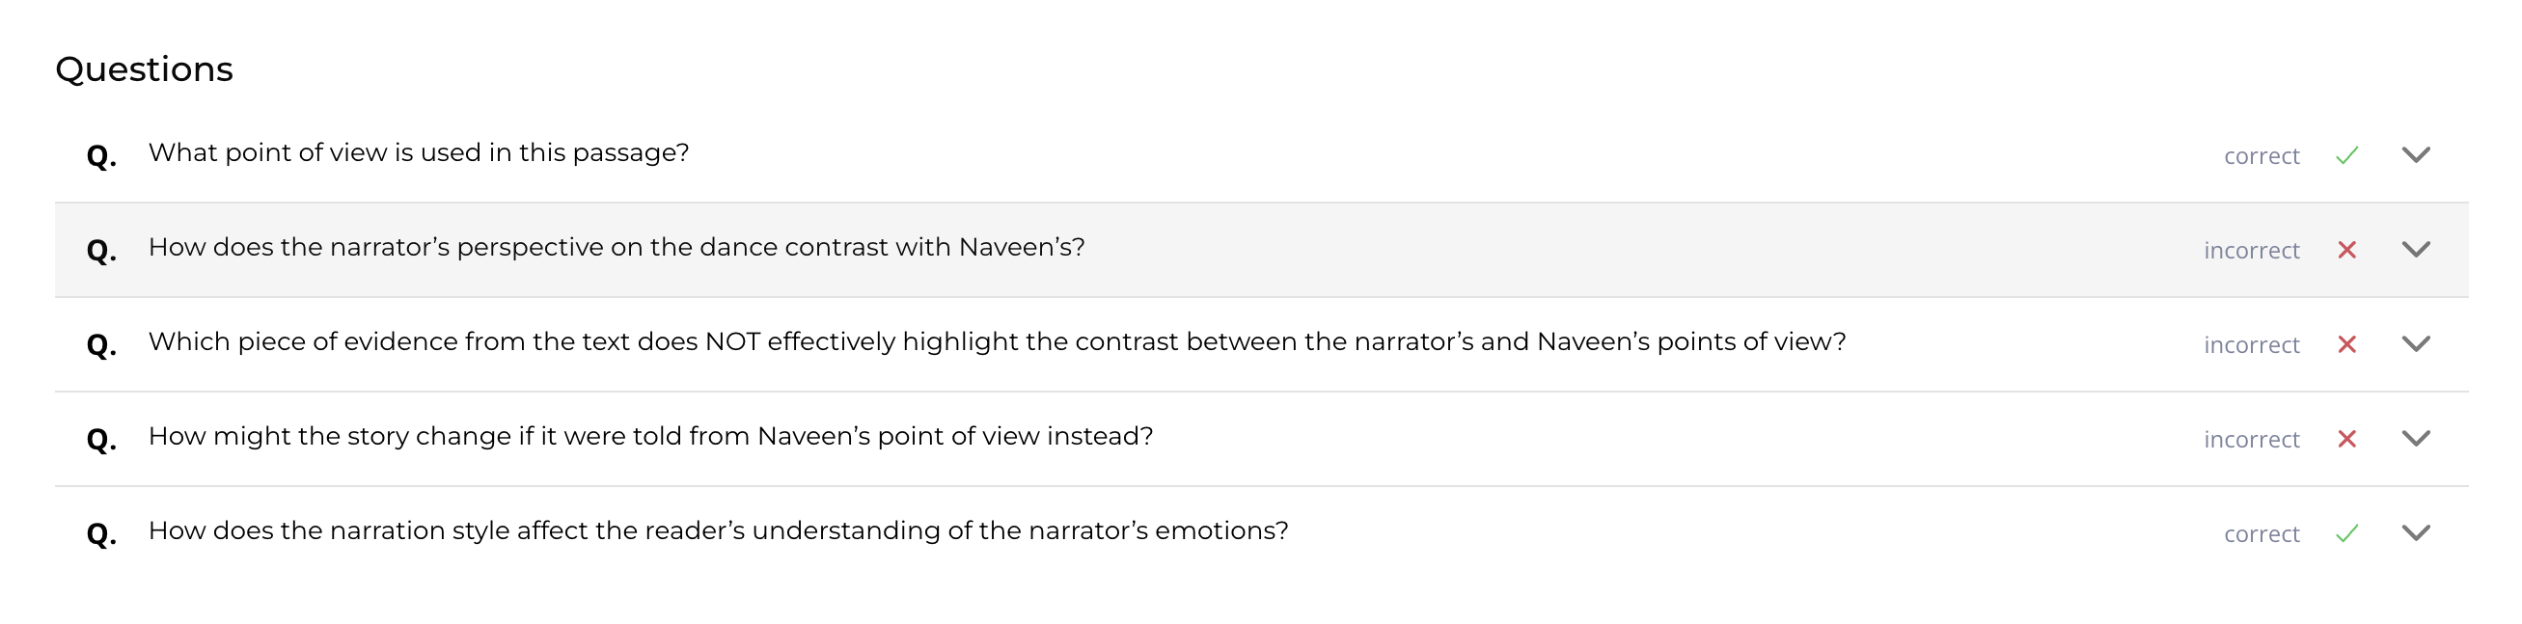Expand the 'How might the story change' chevron

click(2415, 439)
